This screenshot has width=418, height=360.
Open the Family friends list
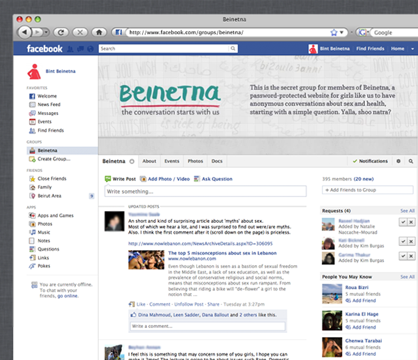45,187
